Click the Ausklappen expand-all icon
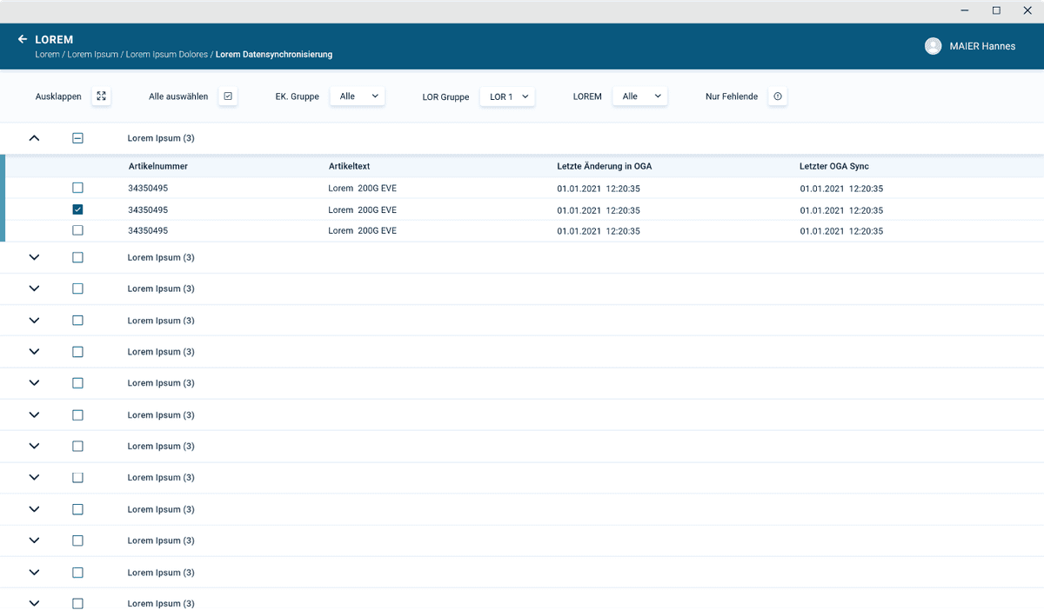This screenshot has width=1044, height=610. (102, 96)
